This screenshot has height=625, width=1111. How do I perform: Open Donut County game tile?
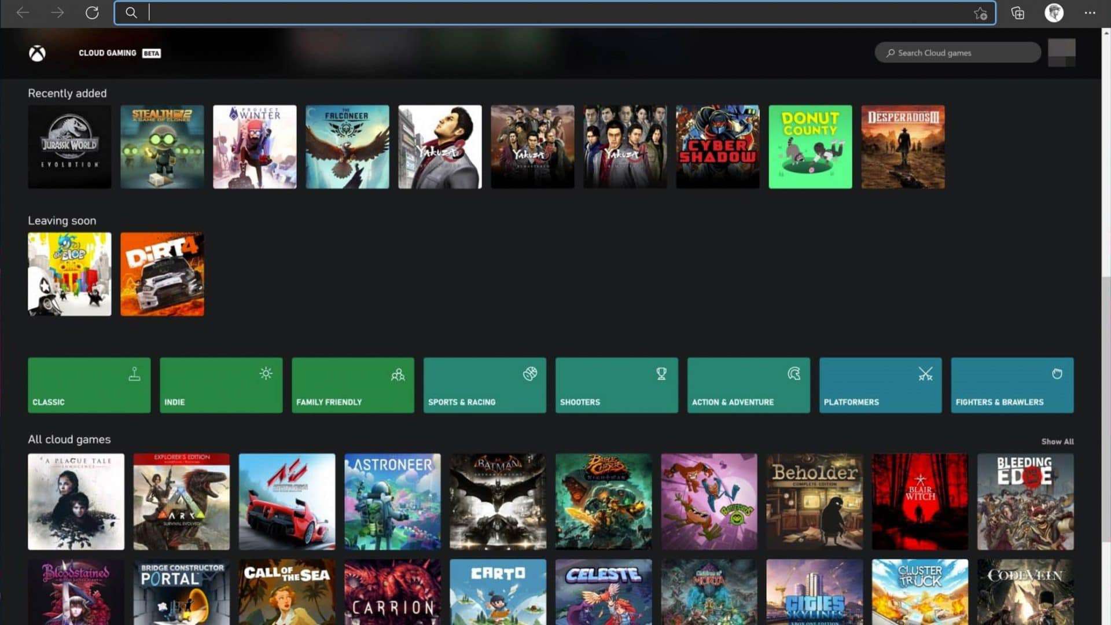810,146
